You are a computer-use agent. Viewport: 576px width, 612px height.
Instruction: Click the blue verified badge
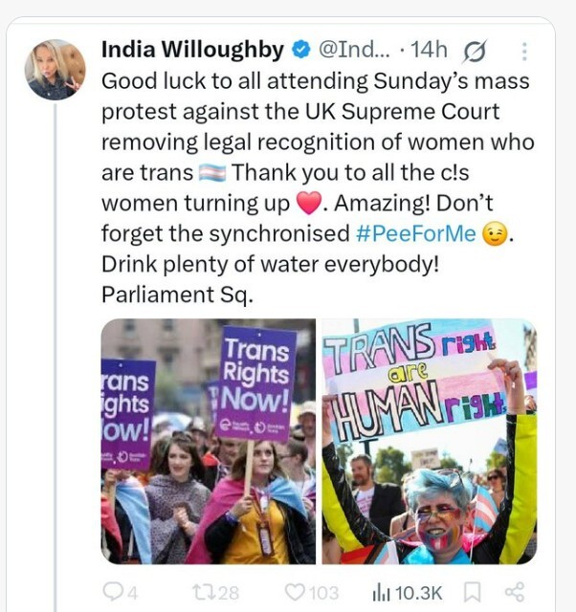point(299,50)
